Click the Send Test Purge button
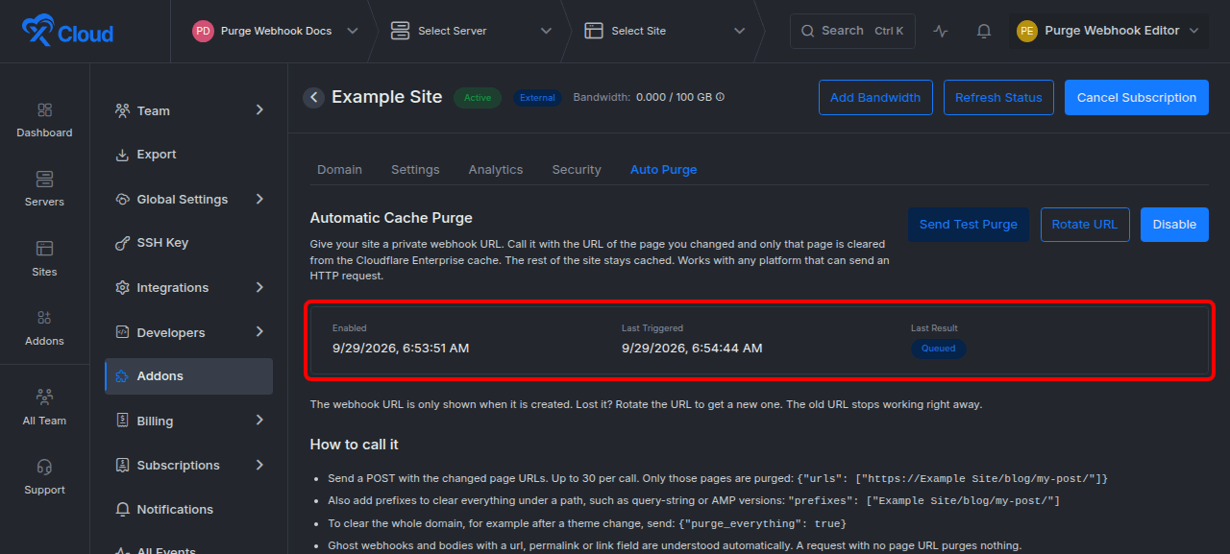The height and width of the screenshot is (554, 1230). [x=969, y=225]
